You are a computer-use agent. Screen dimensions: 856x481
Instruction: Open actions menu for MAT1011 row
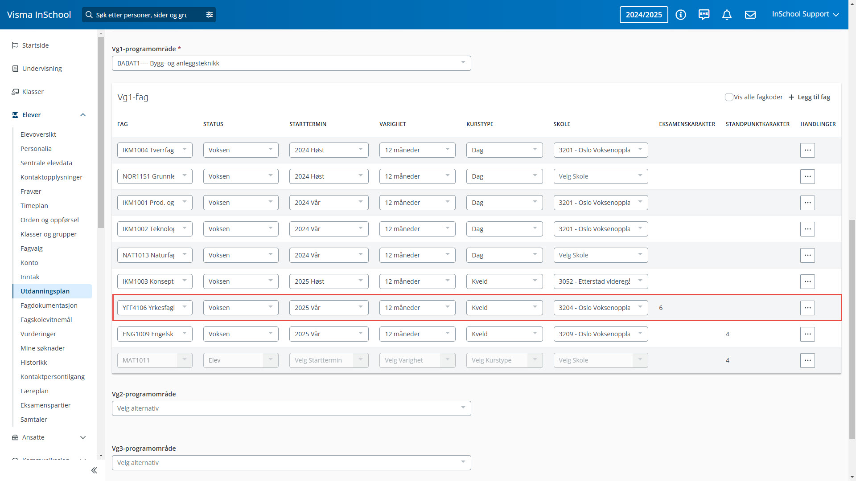807,360
